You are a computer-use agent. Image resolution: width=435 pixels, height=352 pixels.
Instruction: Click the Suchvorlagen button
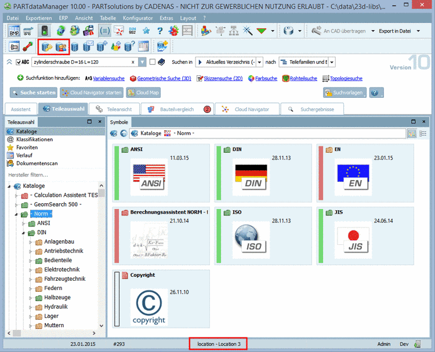pos(345,93)
